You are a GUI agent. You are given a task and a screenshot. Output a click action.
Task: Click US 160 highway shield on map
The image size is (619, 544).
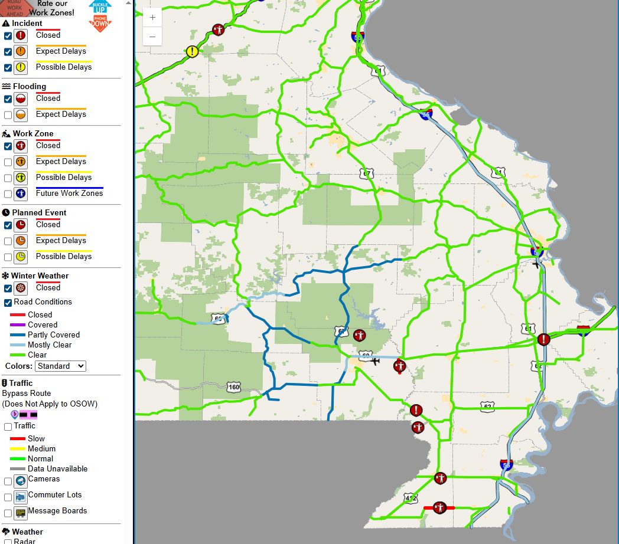(x=234, y=387)
